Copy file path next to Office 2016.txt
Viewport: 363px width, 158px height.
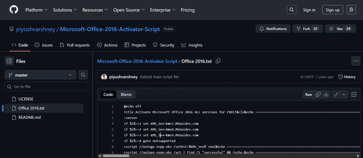(x=218, y=61)
